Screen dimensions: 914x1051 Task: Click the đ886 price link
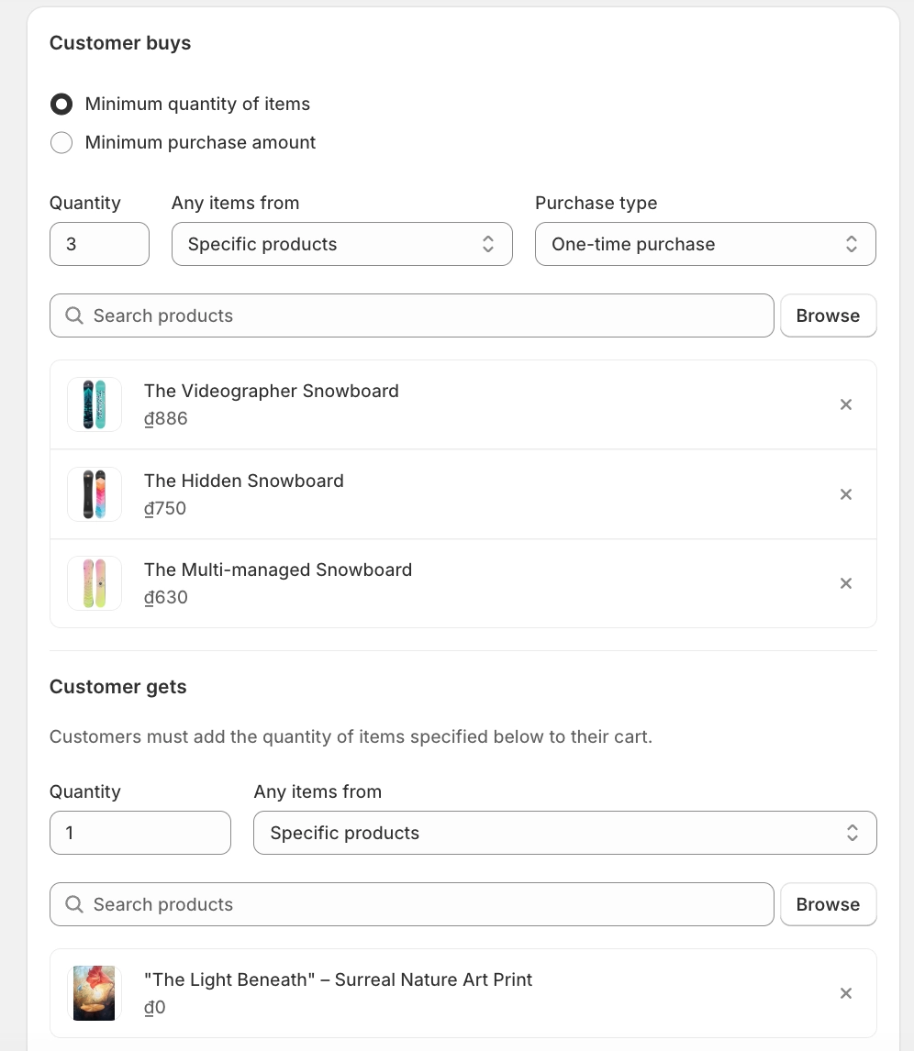(x=165, y=418)
